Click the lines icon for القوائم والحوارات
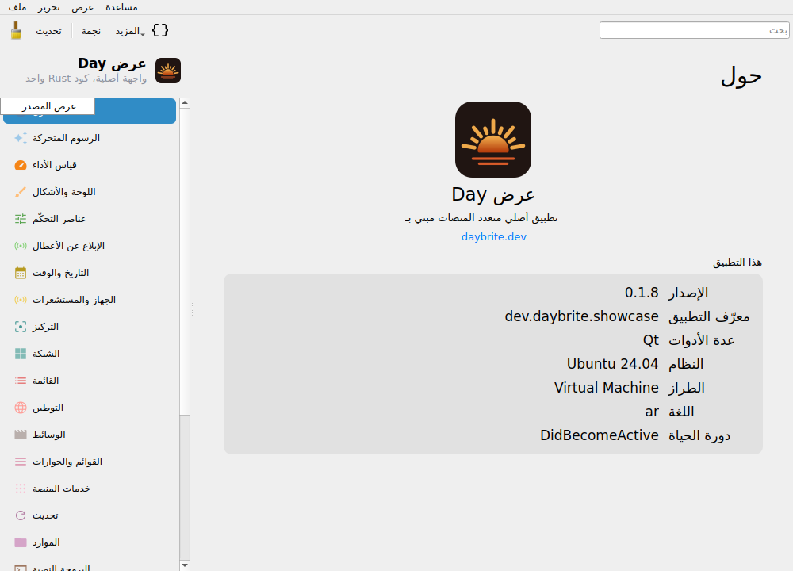This screenshot has height=571, width=793. 21,462
